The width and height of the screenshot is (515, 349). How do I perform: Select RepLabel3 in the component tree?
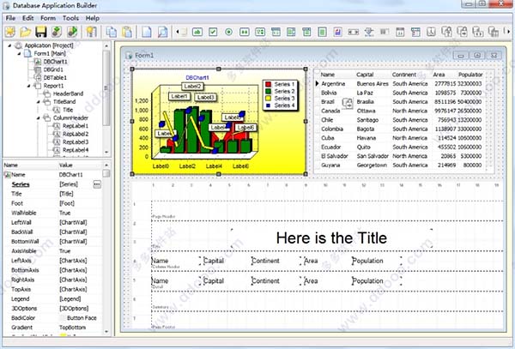(x=76, y=142)
